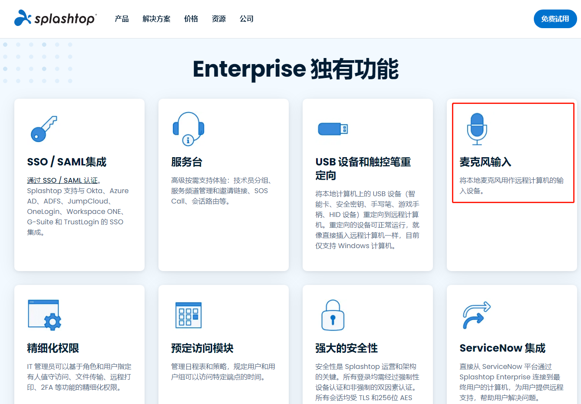The image size is (581, 404).
Task: Click the 麦克风输入 heading
Action: pos(485,162)
